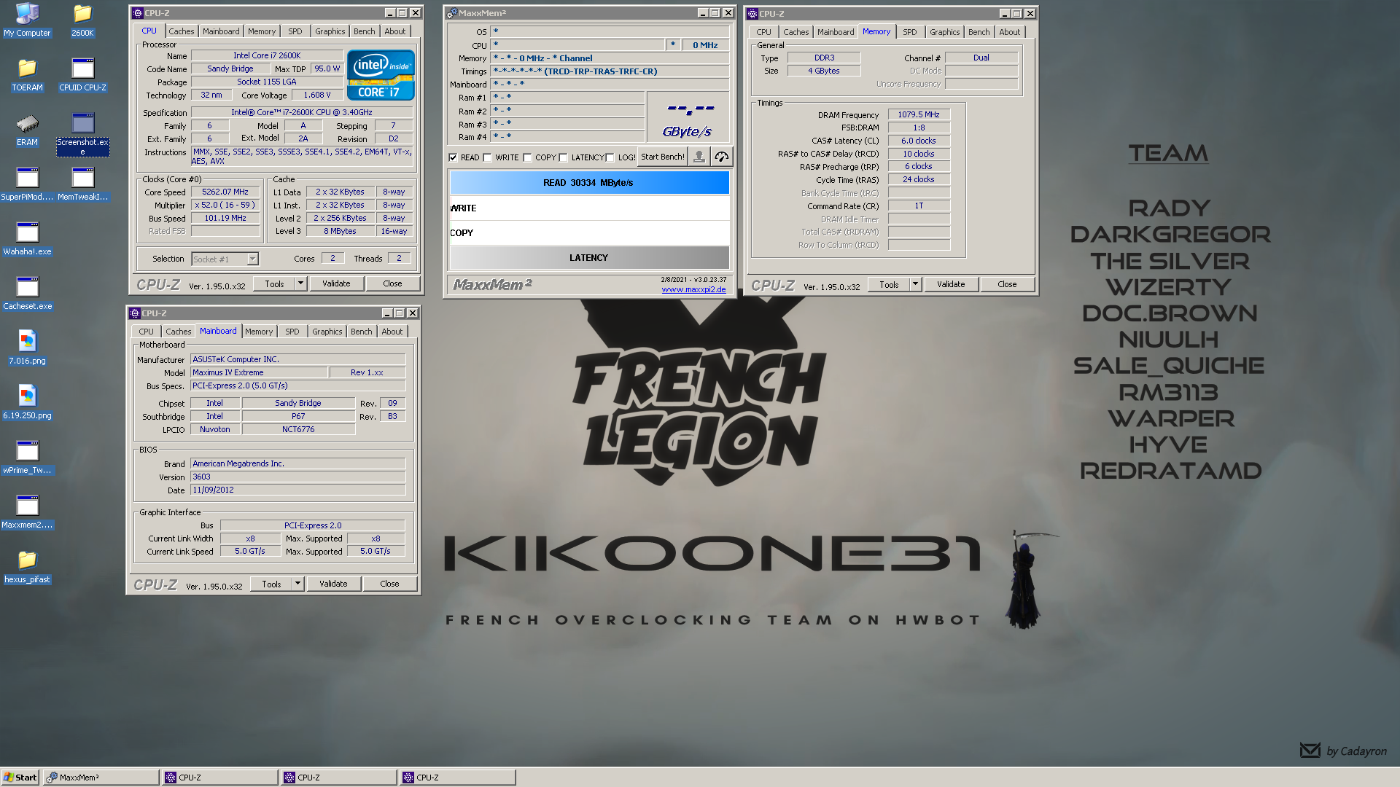Click Validate in the CPU tab window
Image resolution: width=1400 pixels, height=787 pixels.
pyautogui.click(x=336, y=283)
